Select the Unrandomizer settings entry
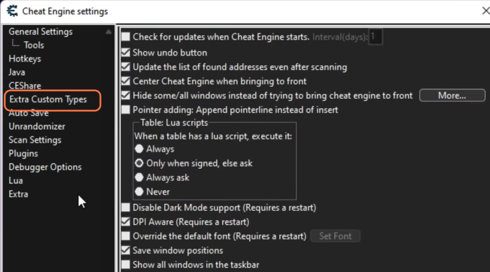Screen dimensions: 490x272 37,127
